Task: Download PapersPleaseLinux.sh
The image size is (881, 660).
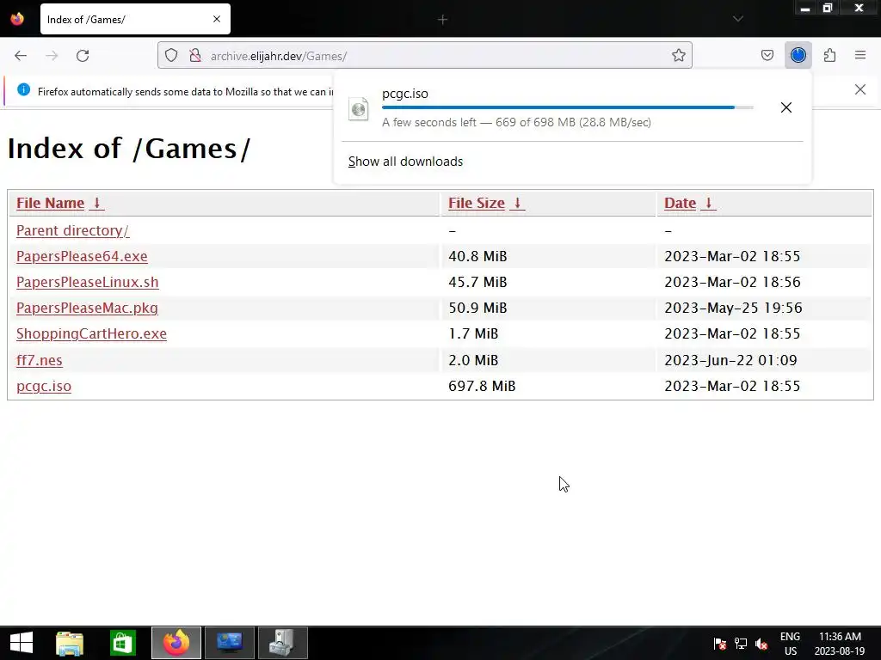Action: (x=88, y=282)
